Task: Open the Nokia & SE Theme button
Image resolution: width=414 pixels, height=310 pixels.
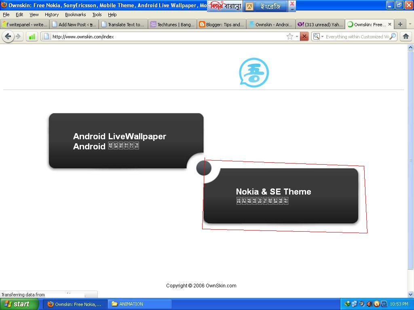Action: coord(281,196)
